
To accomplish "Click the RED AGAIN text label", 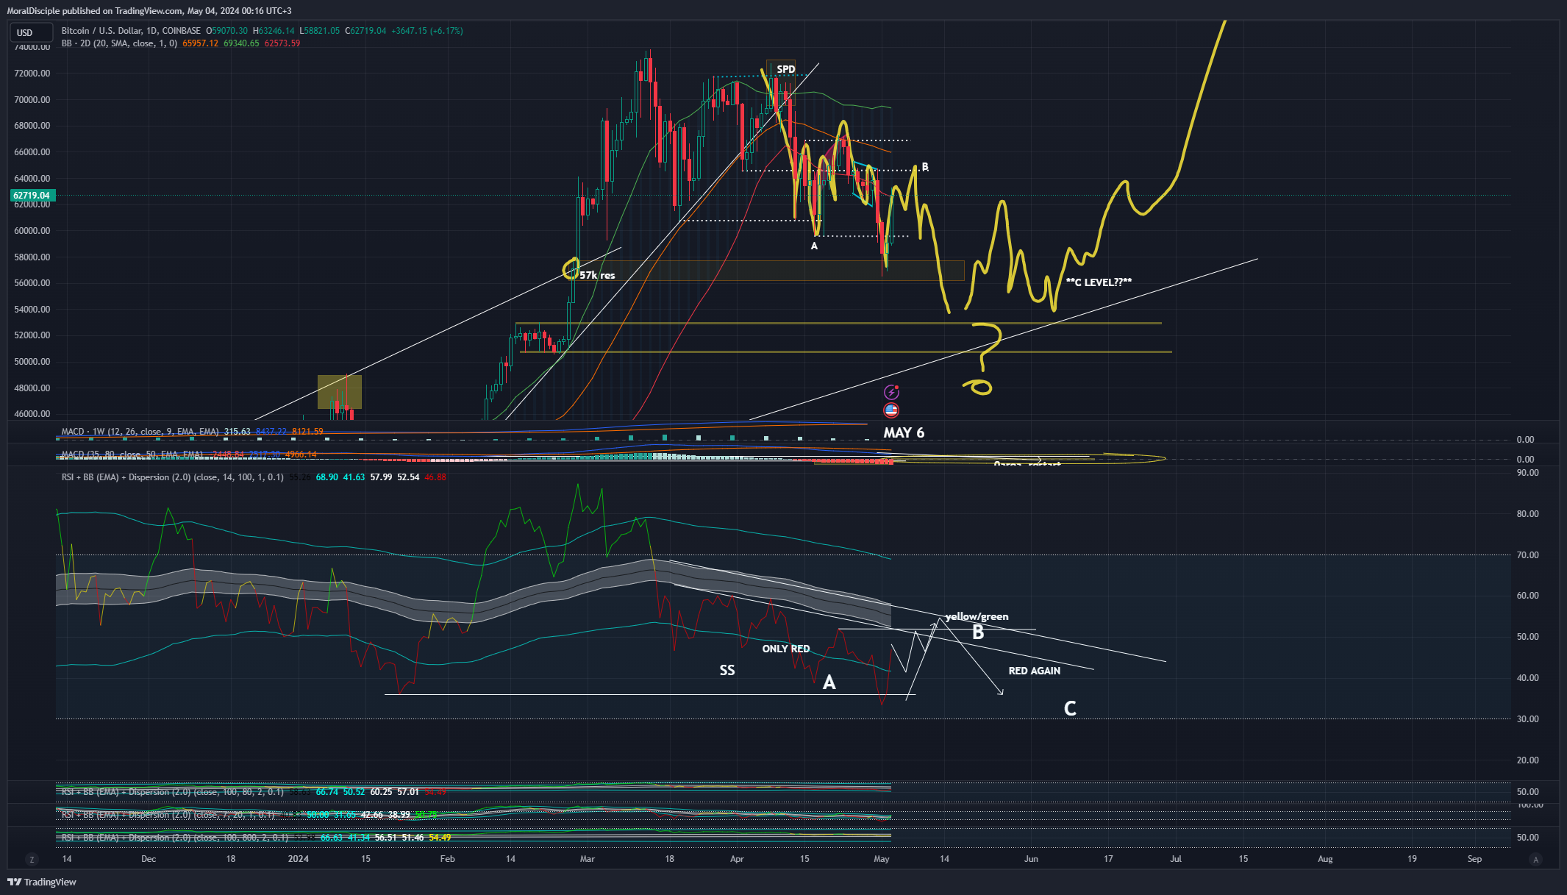I will 1035,671.
